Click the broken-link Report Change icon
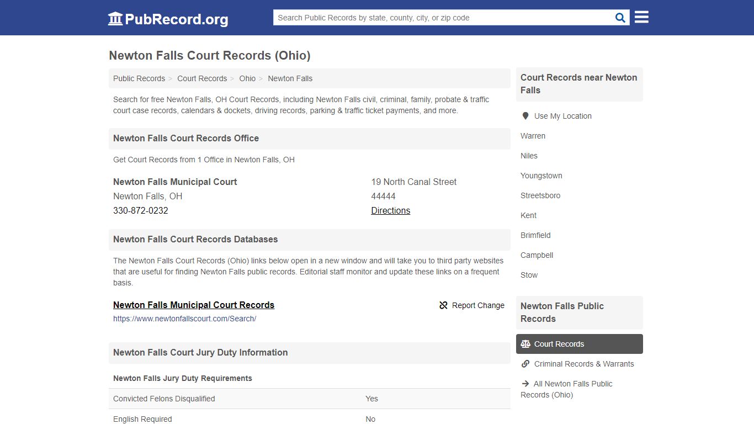754x424 pixels. [443, 305]
